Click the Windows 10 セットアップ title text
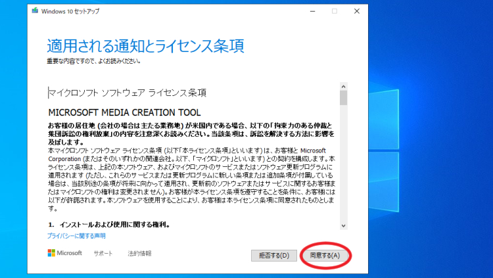Screen dimensions: 493x278 (x=69, y=11)
